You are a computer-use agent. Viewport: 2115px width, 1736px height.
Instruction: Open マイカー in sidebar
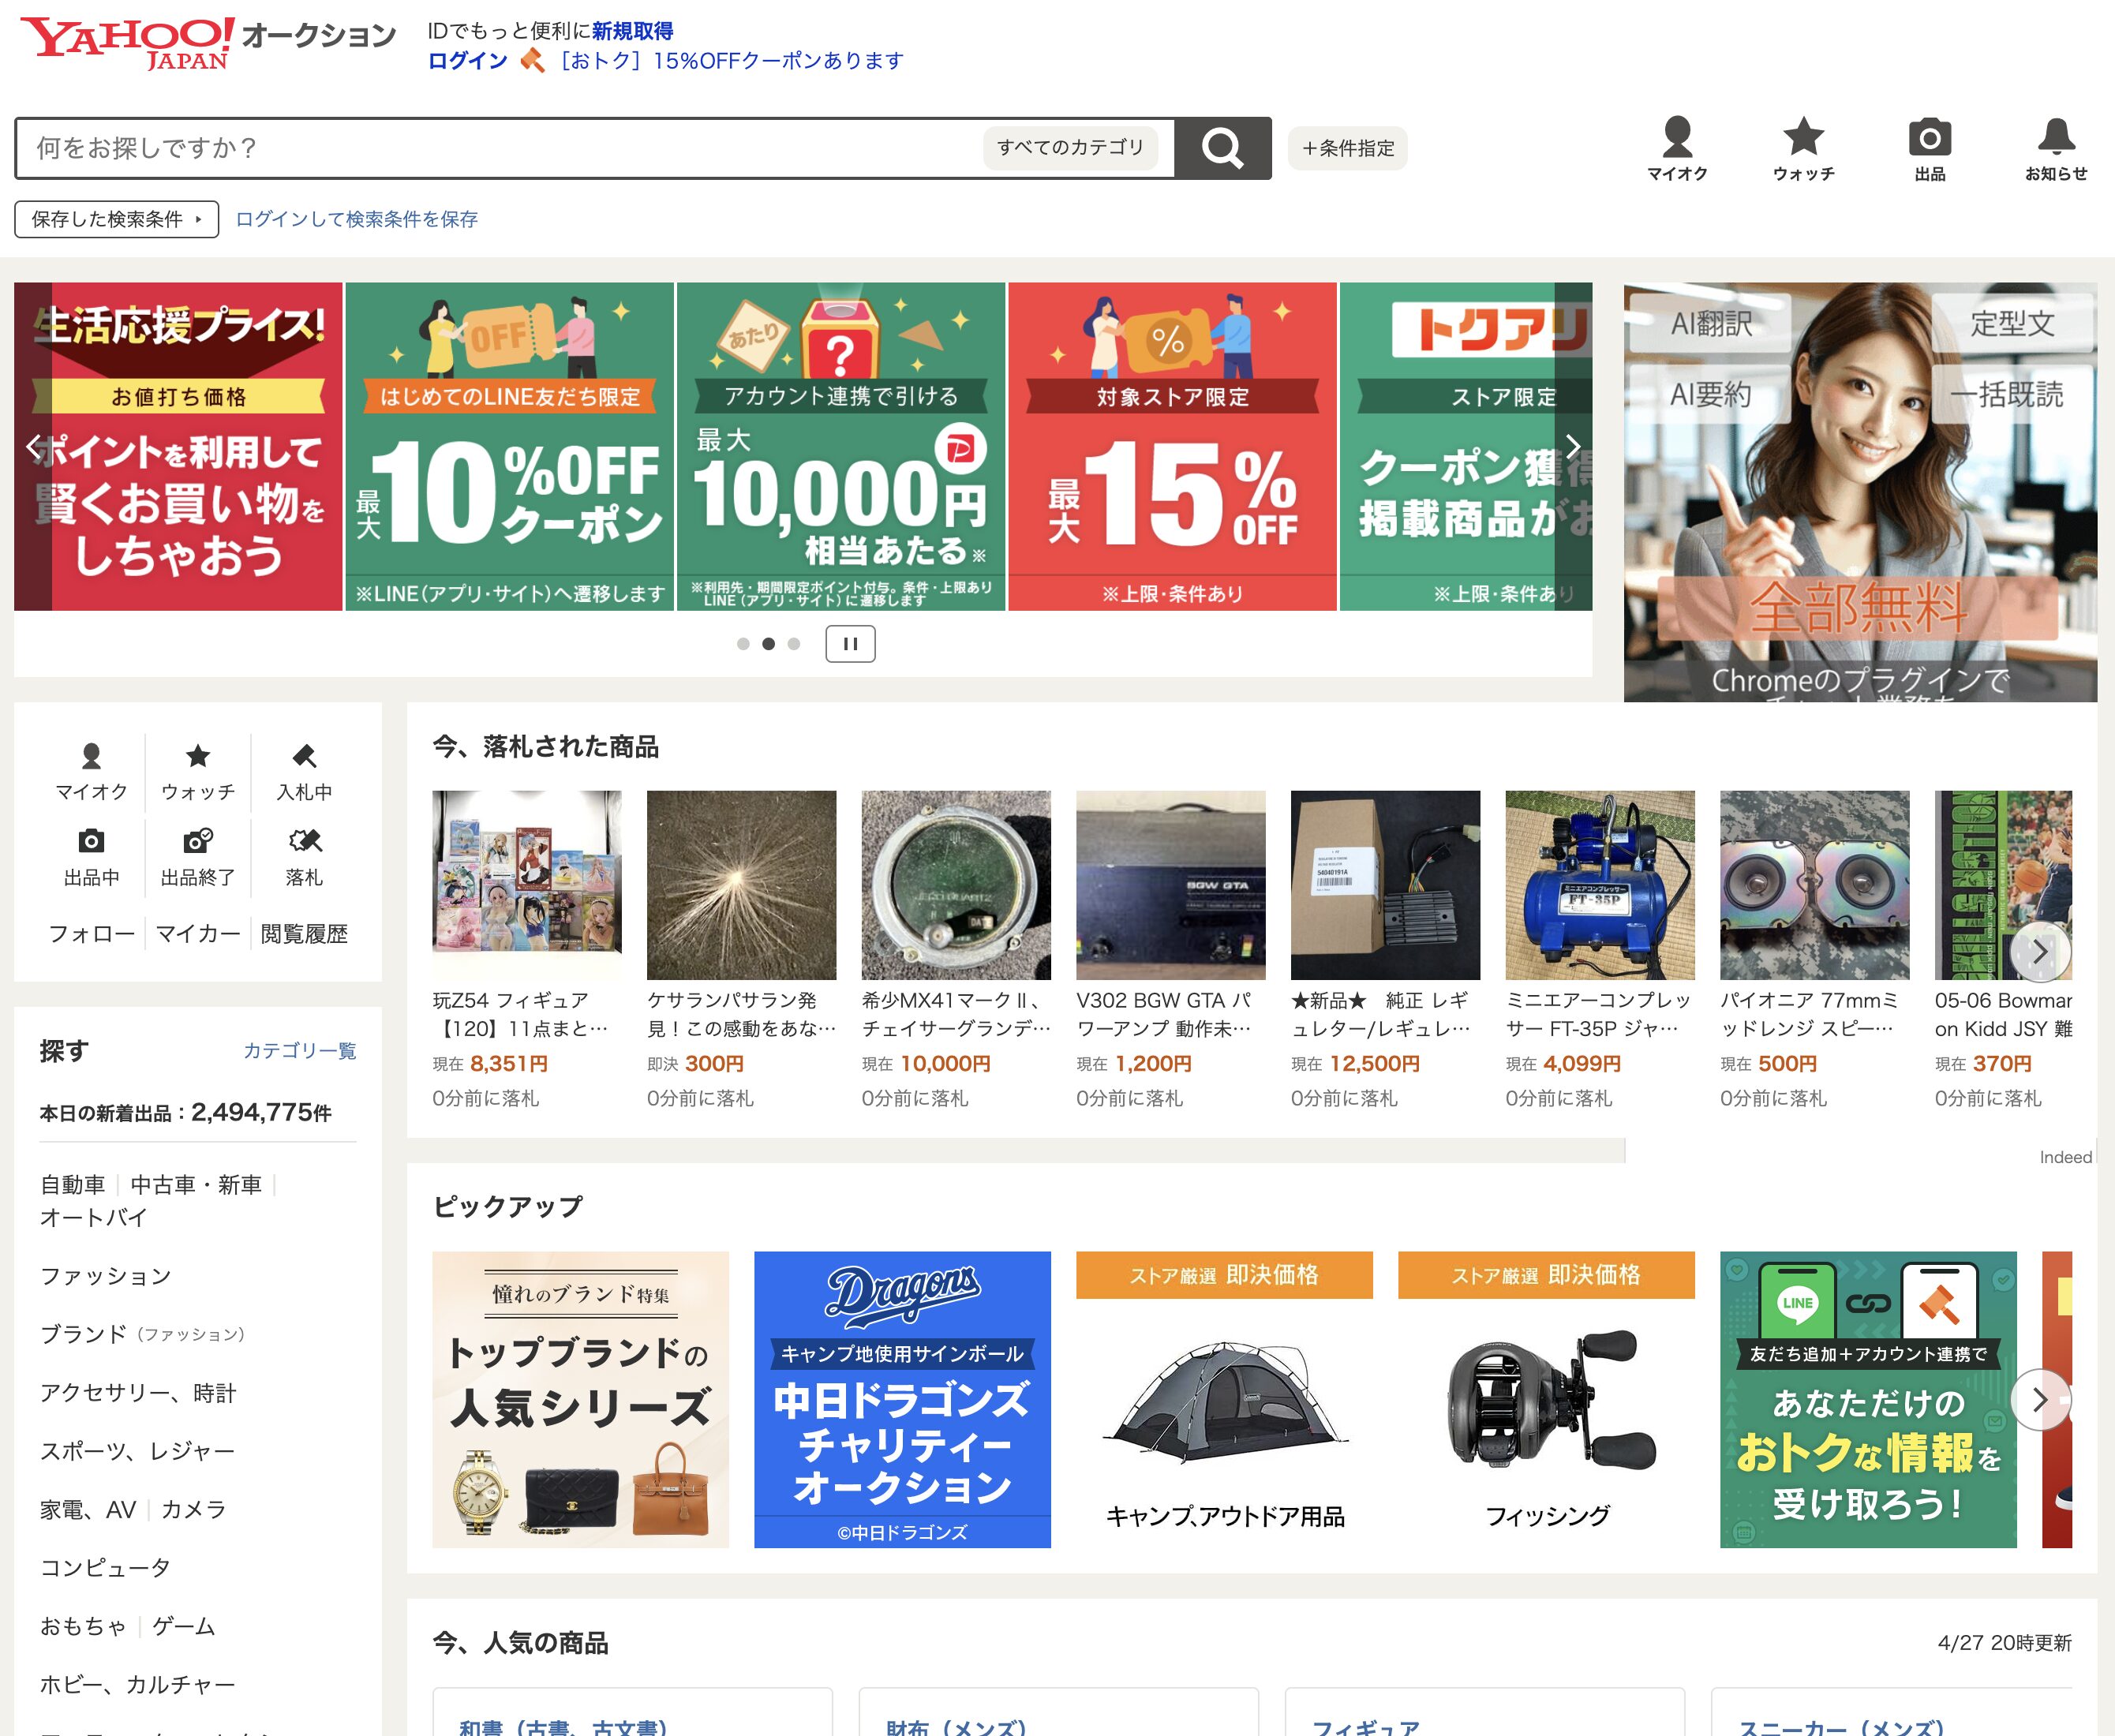click(198, 934)
